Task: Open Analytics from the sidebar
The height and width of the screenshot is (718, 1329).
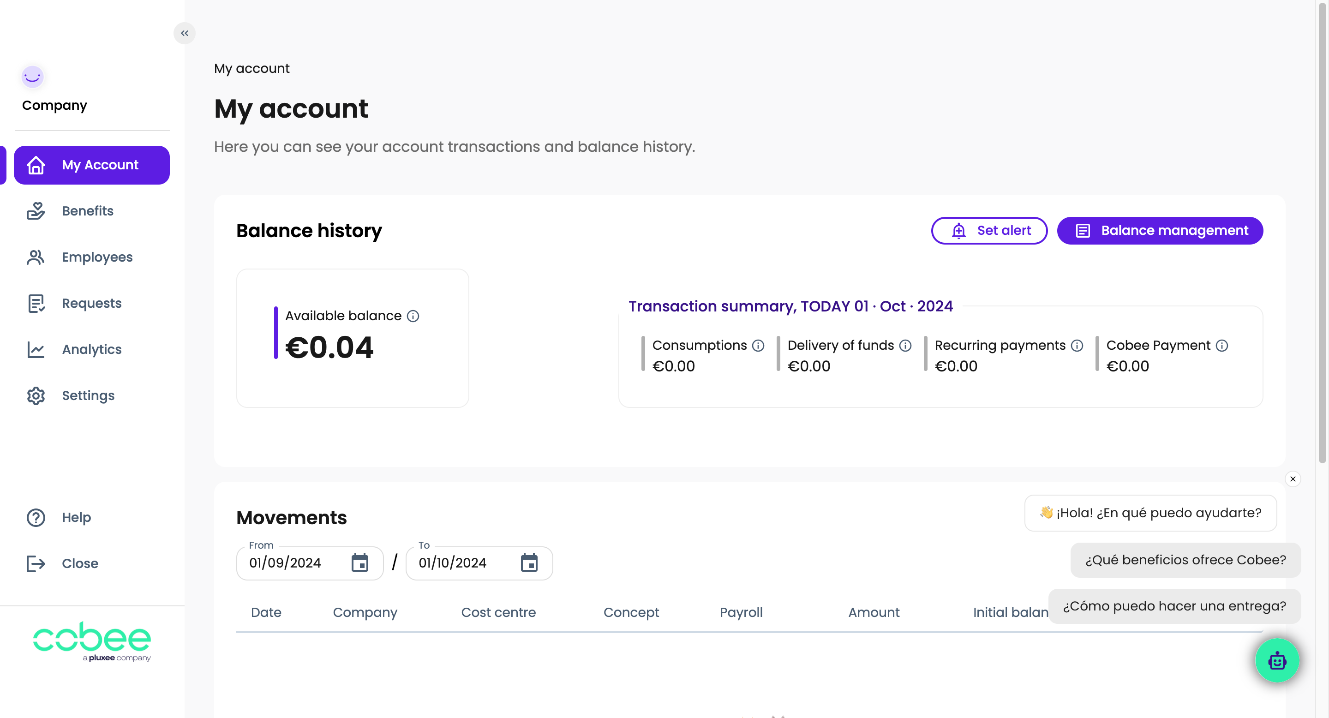Action: (91, 349)
